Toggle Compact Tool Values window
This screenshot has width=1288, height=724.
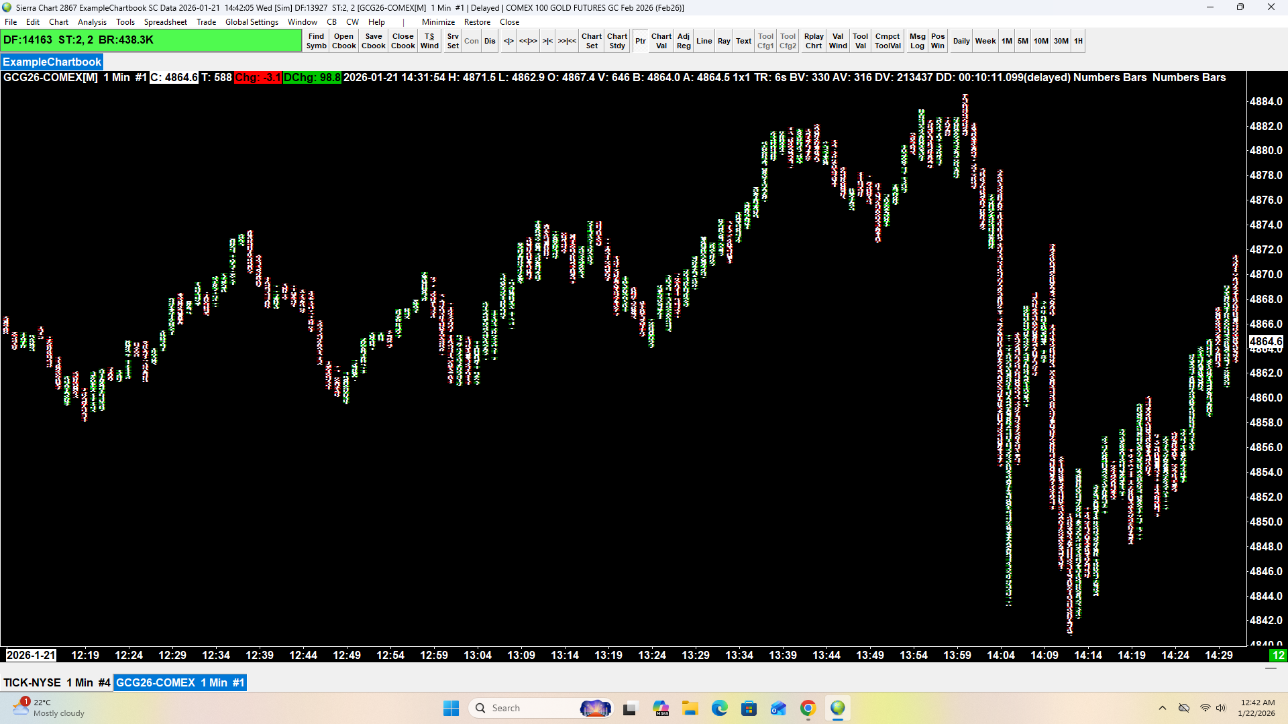click(887, 41)
